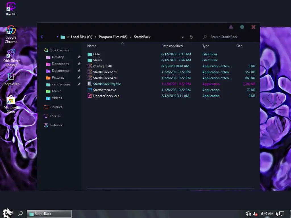Sort files by Size column

[239, 46]
